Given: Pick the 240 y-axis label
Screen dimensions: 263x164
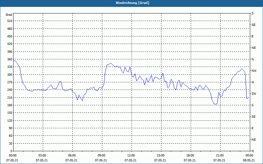Looking at the screenshot, I should pyautogui.click(x=10, y=90).
